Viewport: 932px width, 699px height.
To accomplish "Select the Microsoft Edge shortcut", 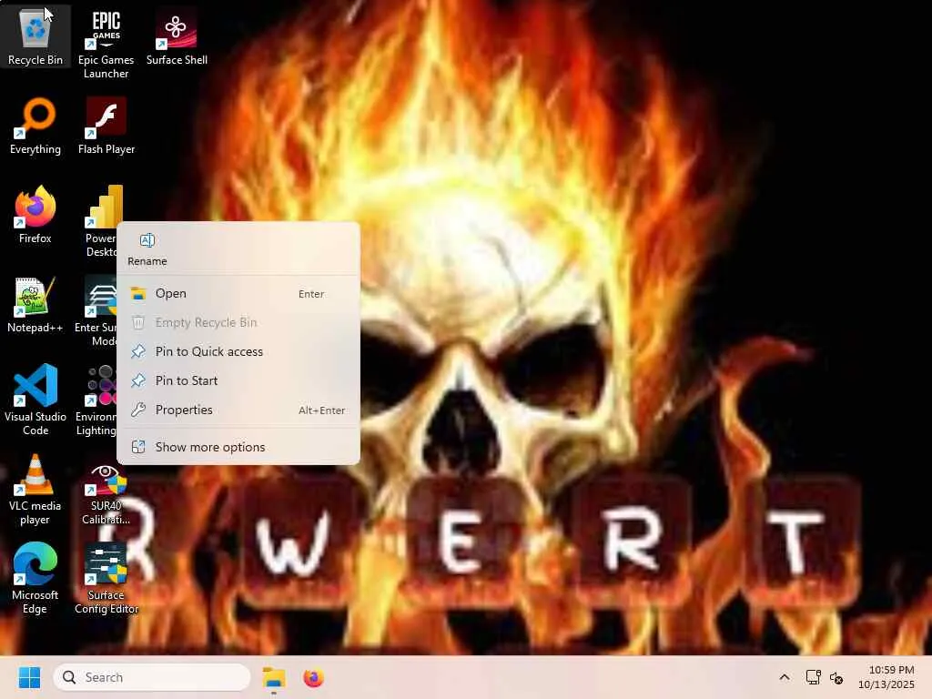I will pyautogui.click(x=35, y=578).
